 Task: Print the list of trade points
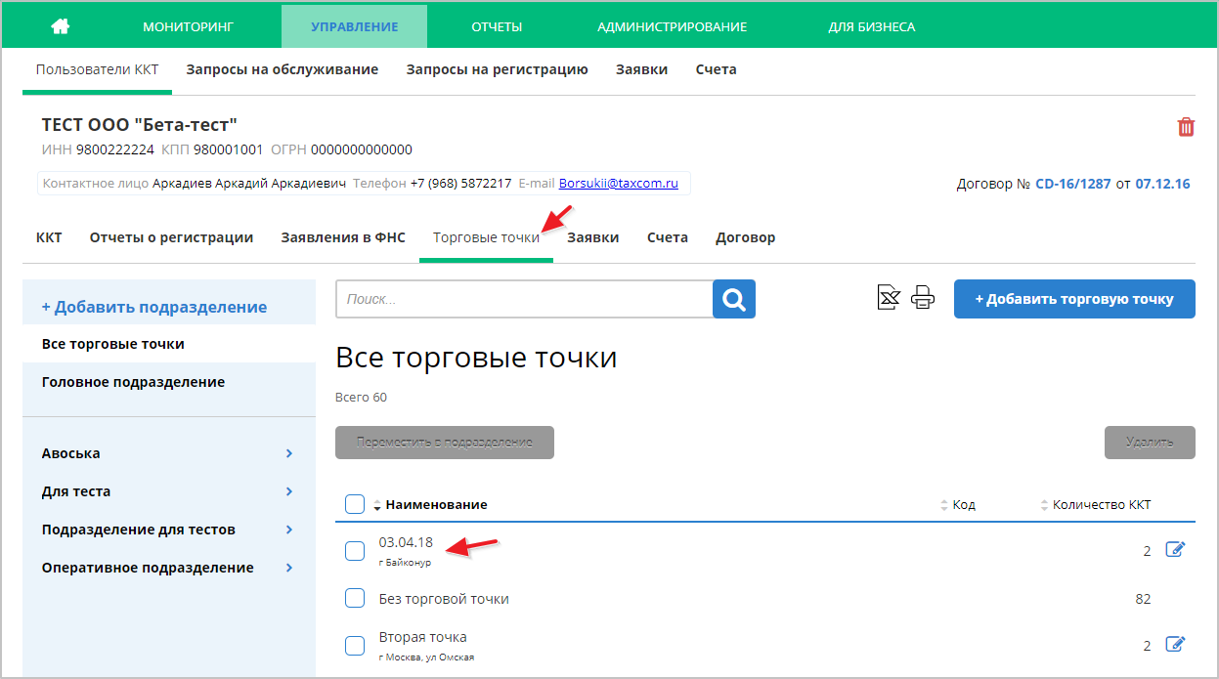(x=923, y=298)
